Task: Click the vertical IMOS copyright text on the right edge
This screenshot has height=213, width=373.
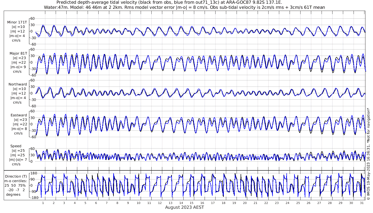Action: tap(368, 153)
